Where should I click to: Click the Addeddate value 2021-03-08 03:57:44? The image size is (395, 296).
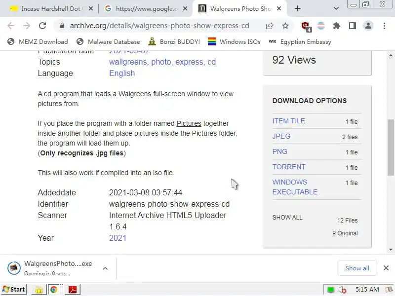[146, 192]
